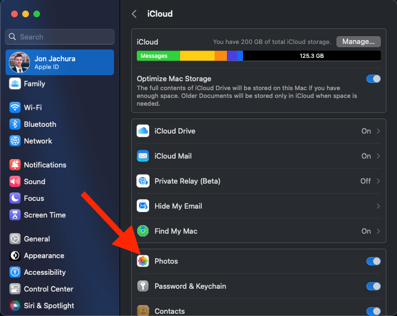
Task: Click the Private Relay globe icon
Action: 143,181
